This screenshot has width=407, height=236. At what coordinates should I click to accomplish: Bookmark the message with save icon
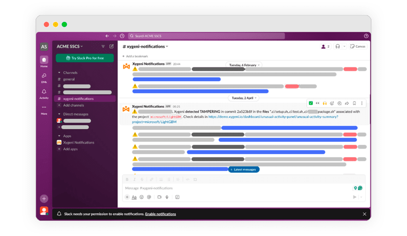[354, 103]
